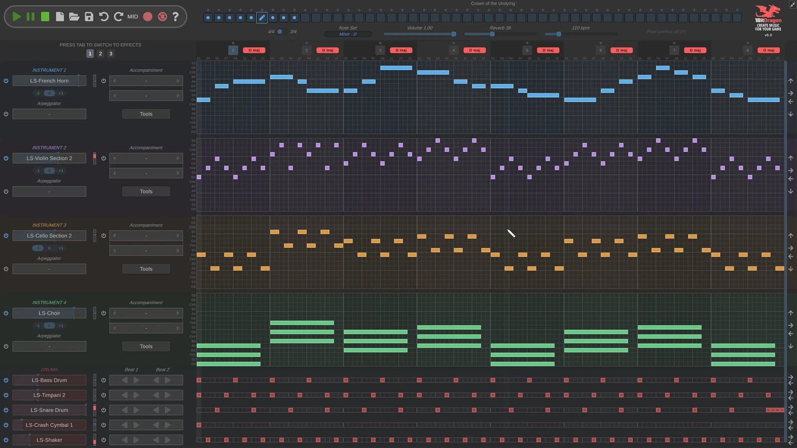The image size is (797, 448).
Task: Undo the last edit
Action: [104, 16]
